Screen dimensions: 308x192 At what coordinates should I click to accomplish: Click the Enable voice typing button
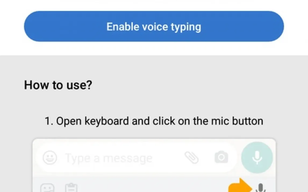click(154, 26)
